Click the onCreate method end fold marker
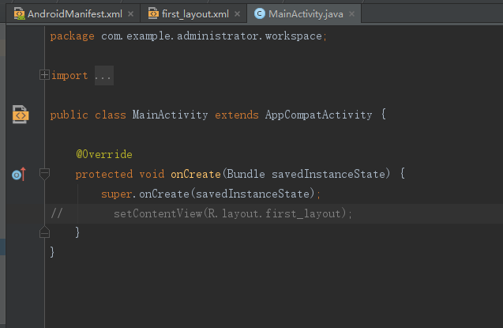This screenshot has width=503, height=328. click(44, 232)
